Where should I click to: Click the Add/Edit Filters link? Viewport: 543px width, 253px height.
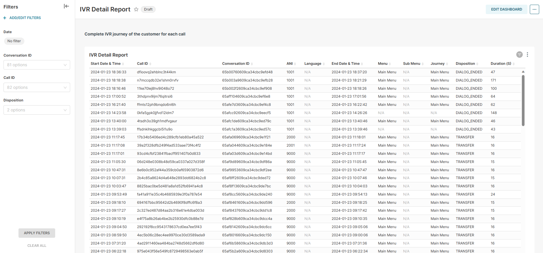[x=25, y=18]
